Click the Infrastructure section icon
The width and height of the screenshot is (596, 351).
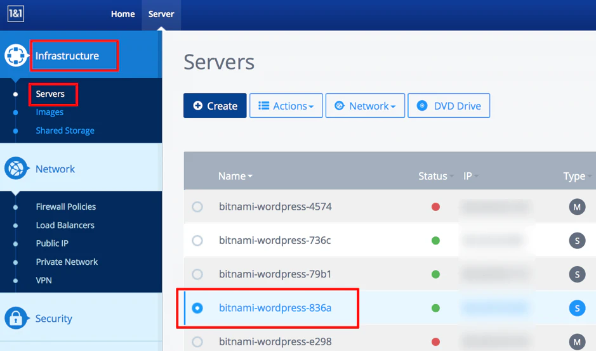[16, 55]
